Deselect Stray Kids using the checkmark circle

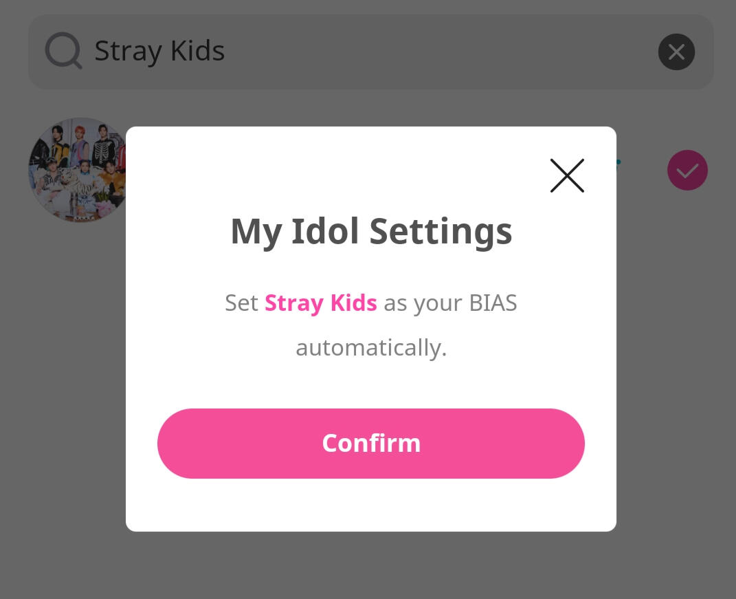pos(687,170)
